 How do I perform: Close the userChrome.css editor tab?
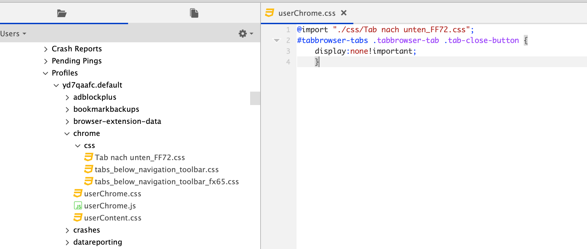point(344,13)
